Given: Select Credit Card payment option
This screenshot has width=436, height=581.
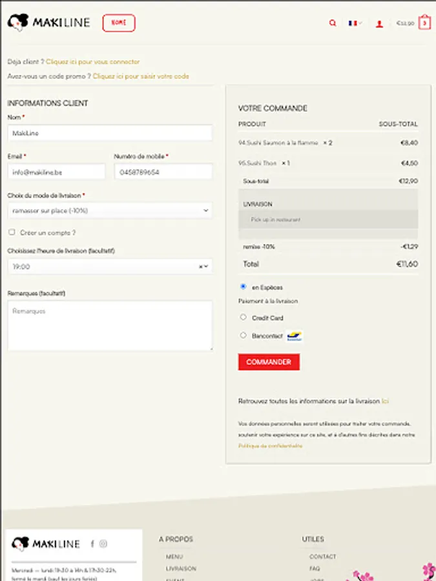Looking at the screenshot, I should click(x=243, y=317).
